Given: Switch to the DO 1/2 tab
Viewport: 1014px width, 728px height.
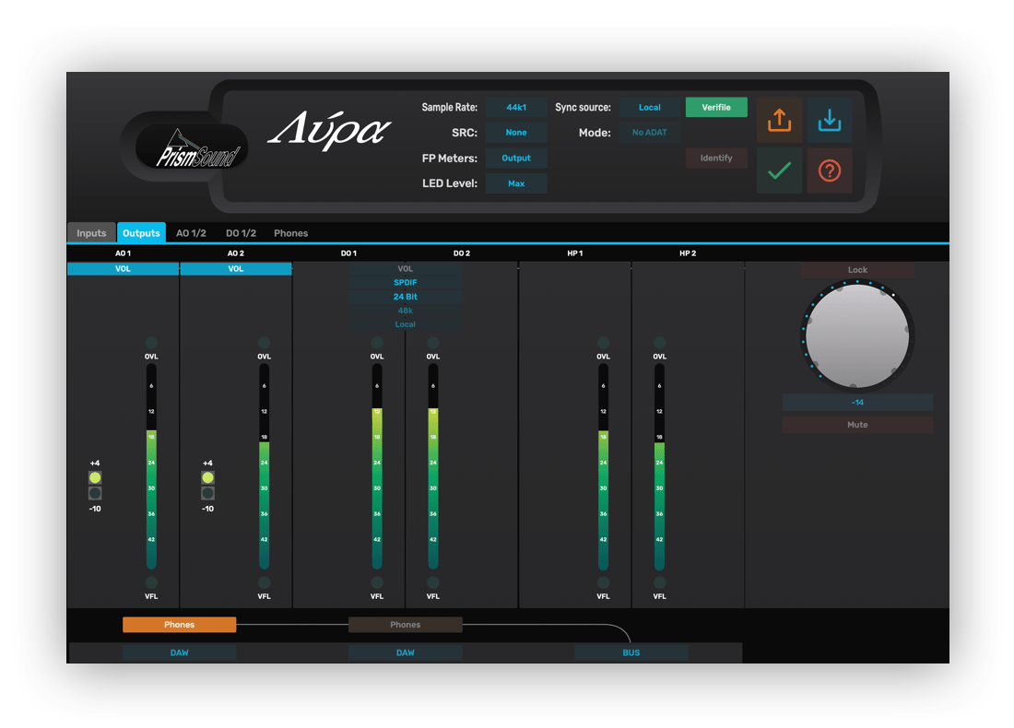Looking at the screenshot, I should [241, 233].
